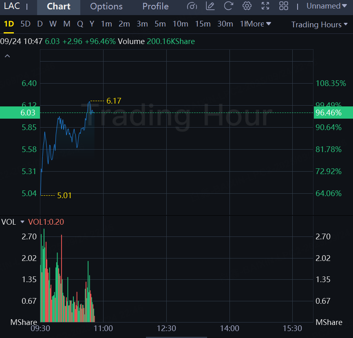The height and width of the screenshot is (338, 353).
Task: Click the LAC ticker symbol
Action: [12, 6]
